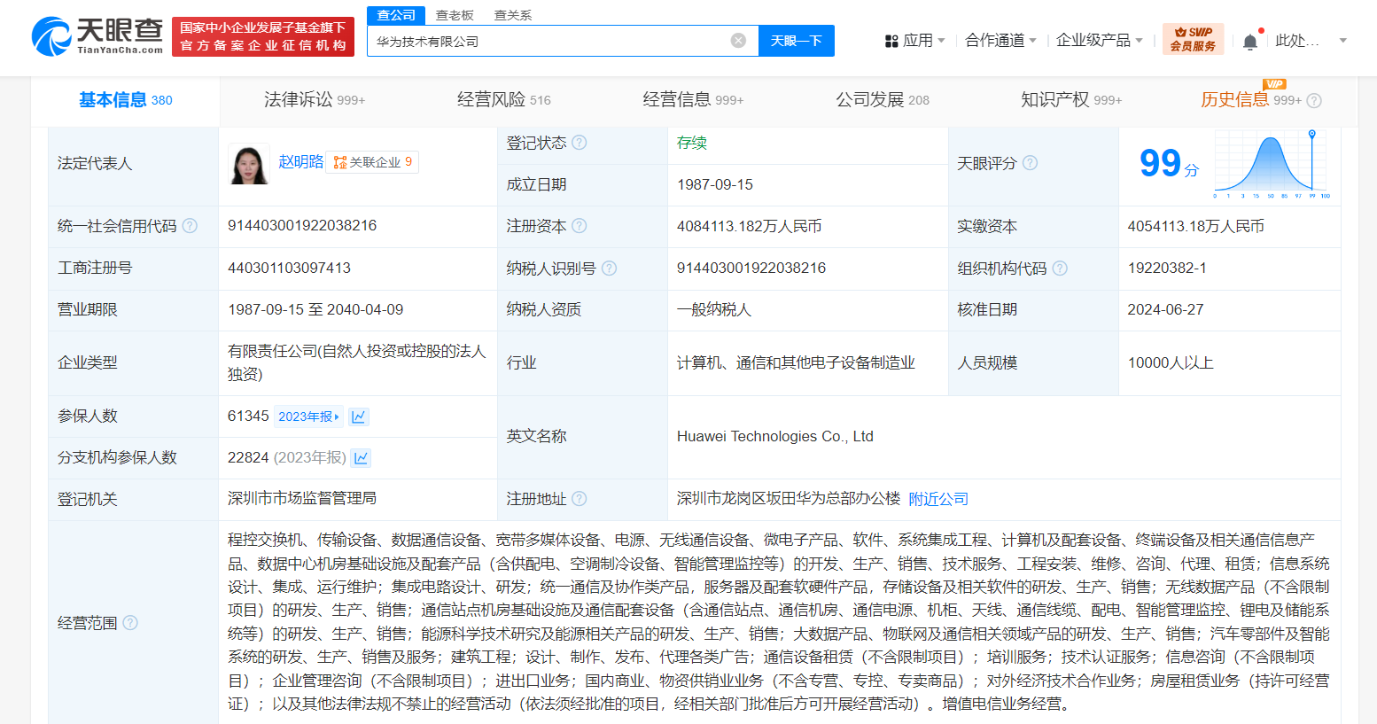Open the SVIP 会员服务 badge
The image size is (1377, 724).
pos(1193,39)
